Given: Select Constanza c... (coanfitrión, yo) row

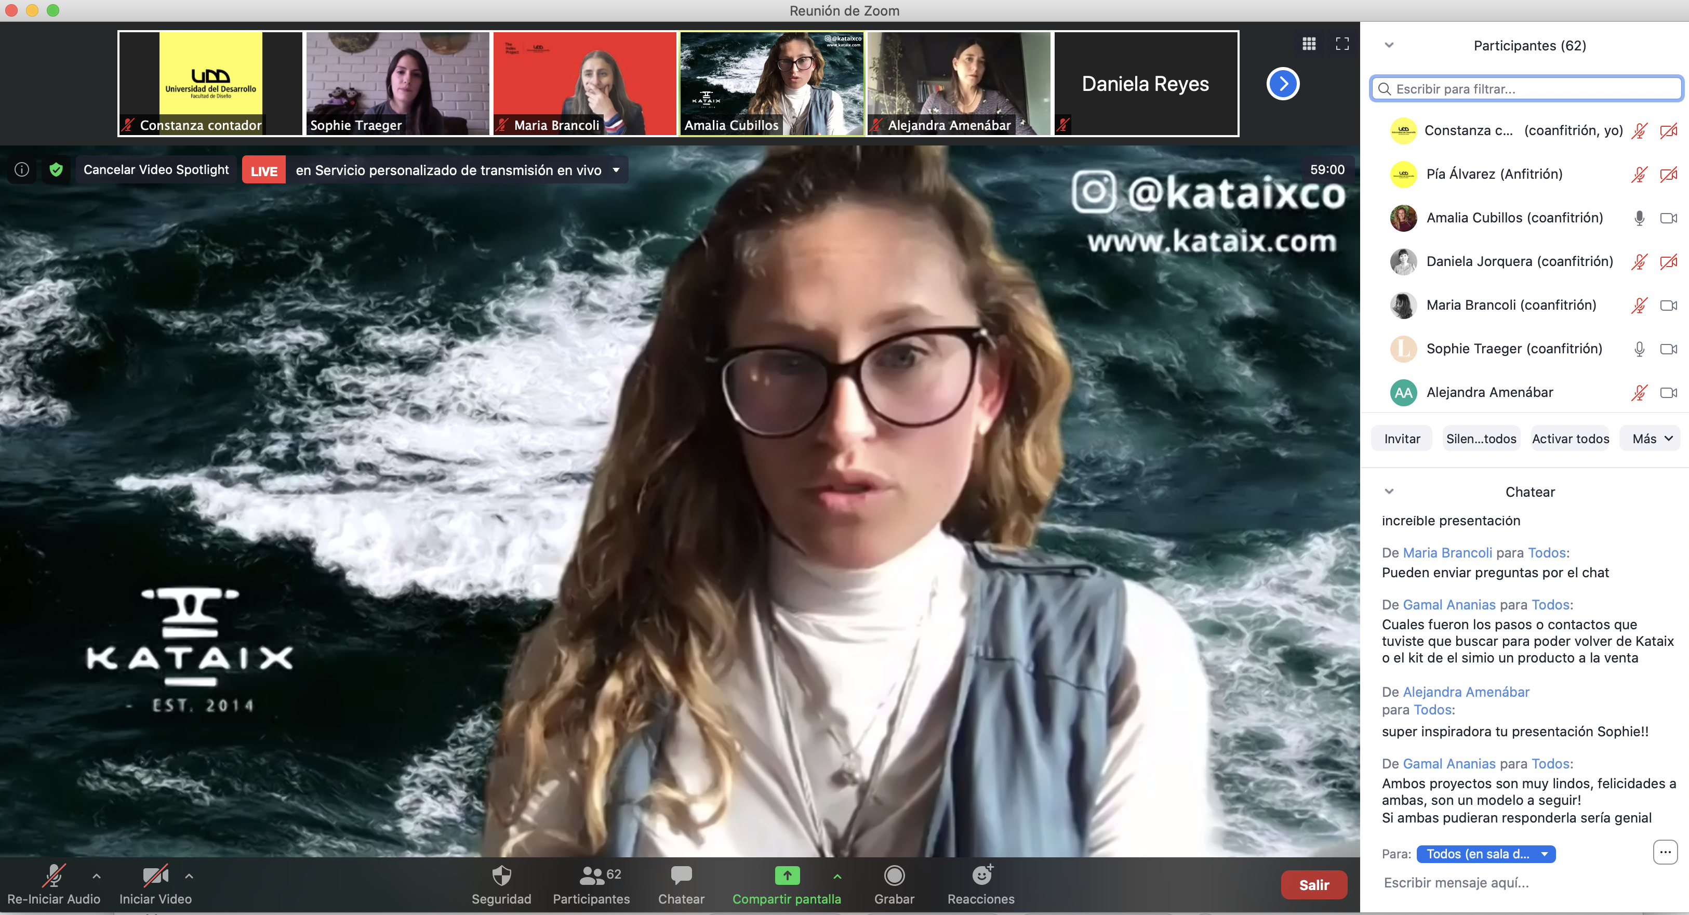Looking at the screenshot, I should [x=1525, y=131].
